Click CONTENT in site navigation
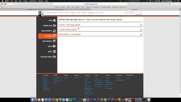This screenshot has width=181, height=102. tap(67, 12)
